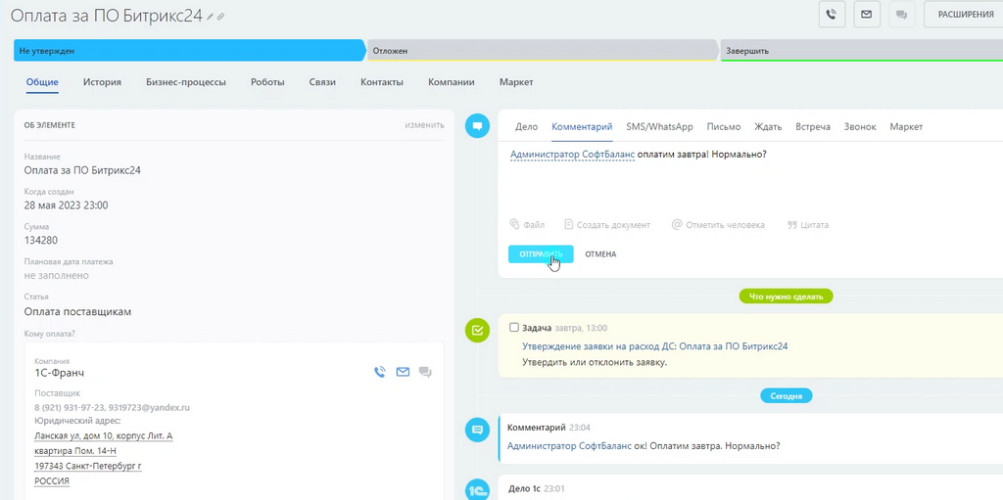
Task: Click email 9319723@yandex.ru
Action: [150, 407]
